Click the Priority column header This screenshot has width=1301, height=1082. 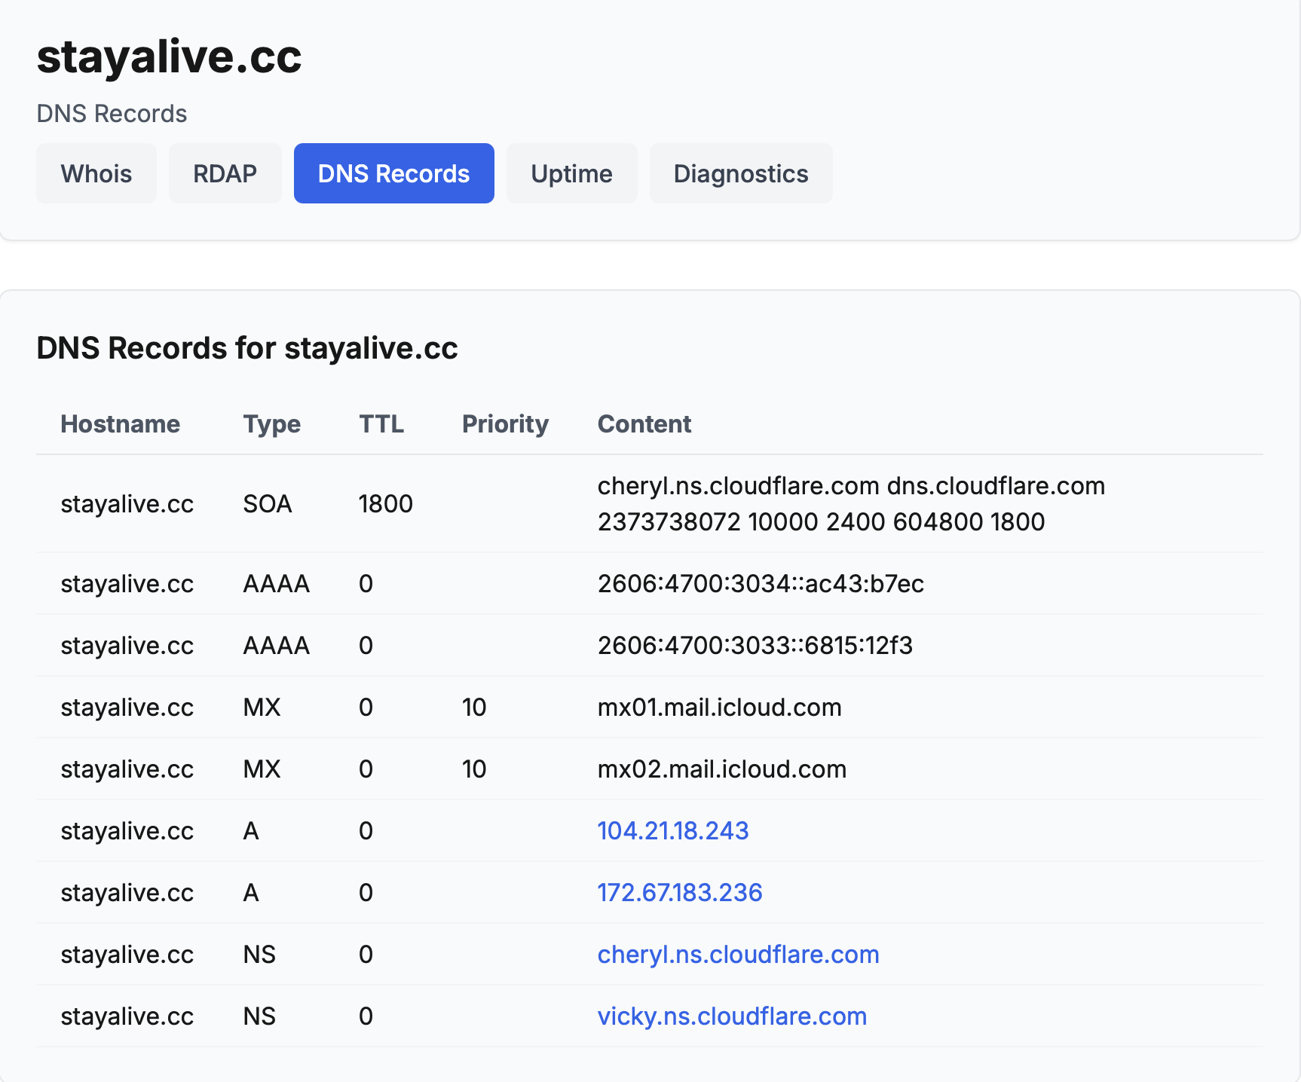click(505, 423)
